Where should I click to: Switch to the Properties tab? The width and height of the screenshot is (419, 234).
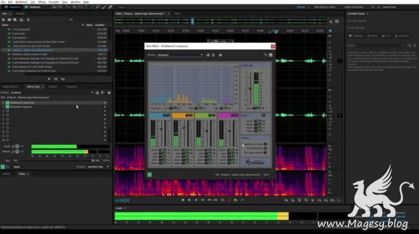click(x=71, y=87)
